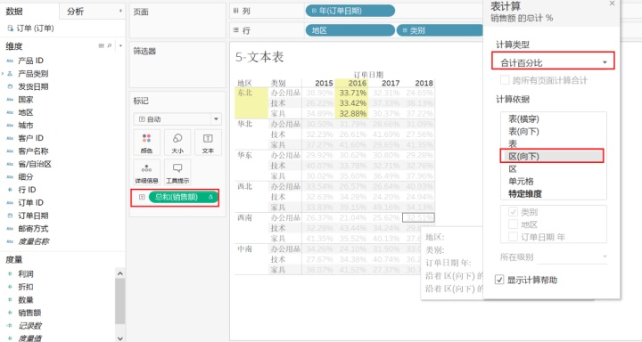Toggle the 显示计算帮助 checkbox
Viewport: 642px width, 342px height.
pyautogui.click(x=499, y=280)
